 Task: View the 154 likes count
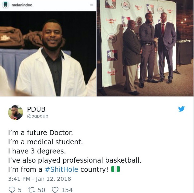67,190
